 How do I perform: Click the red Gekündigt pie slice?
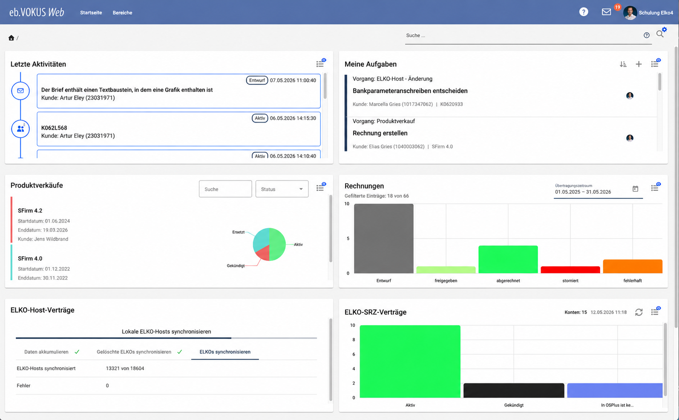pyautogui.click(x=263, y=254)
